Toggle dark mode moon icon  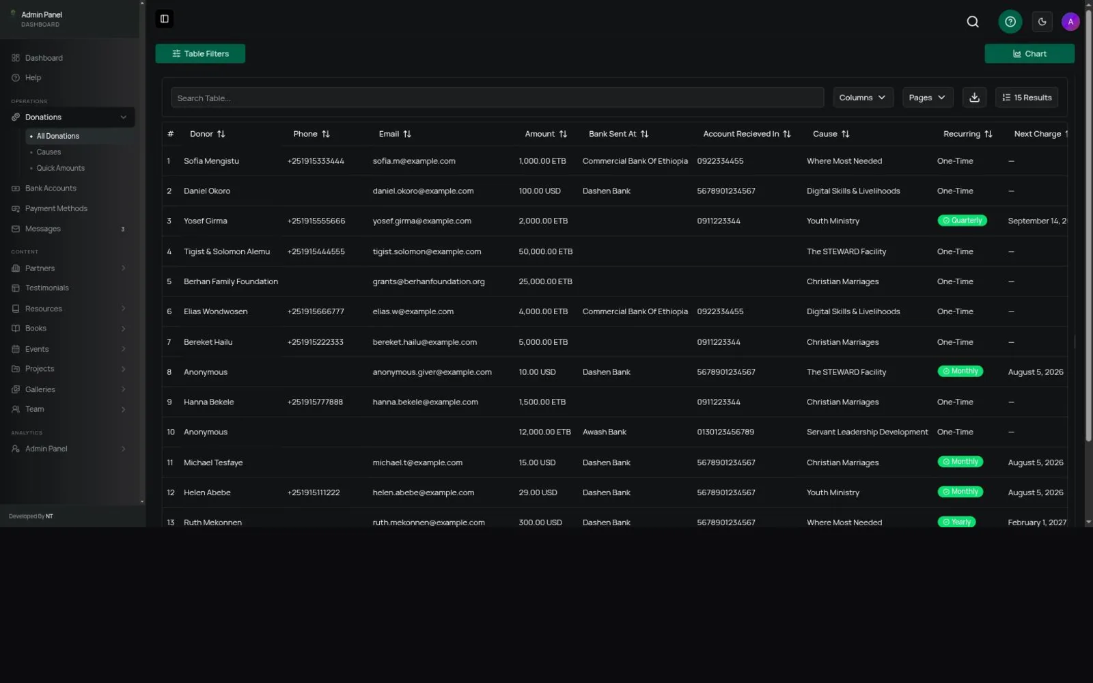tap(1042, 22)
